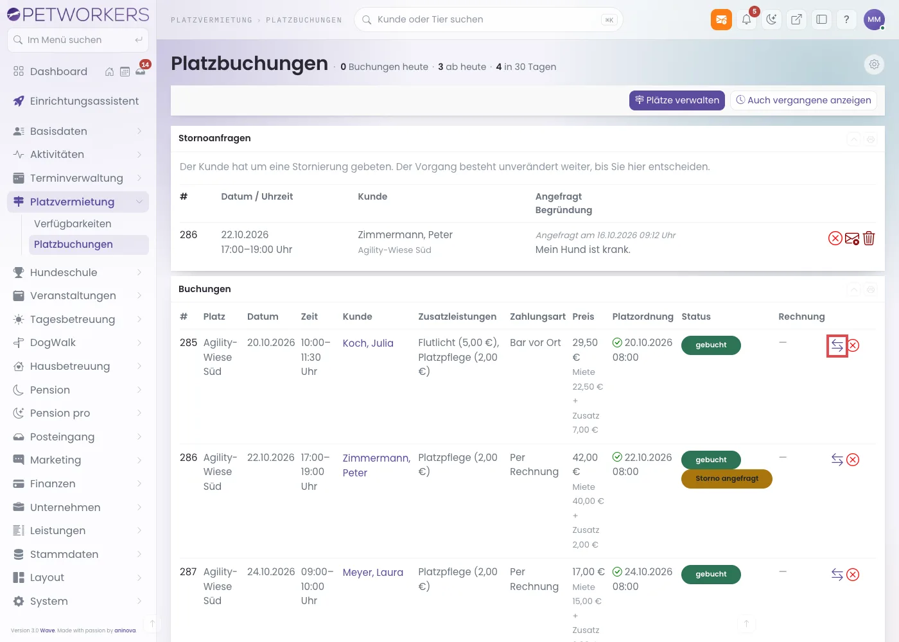Image resolution: width=899 pixels, height=642 pixels.
Task: Delete cancellation request 286 with the trash icon
Action: click(869, 238)
